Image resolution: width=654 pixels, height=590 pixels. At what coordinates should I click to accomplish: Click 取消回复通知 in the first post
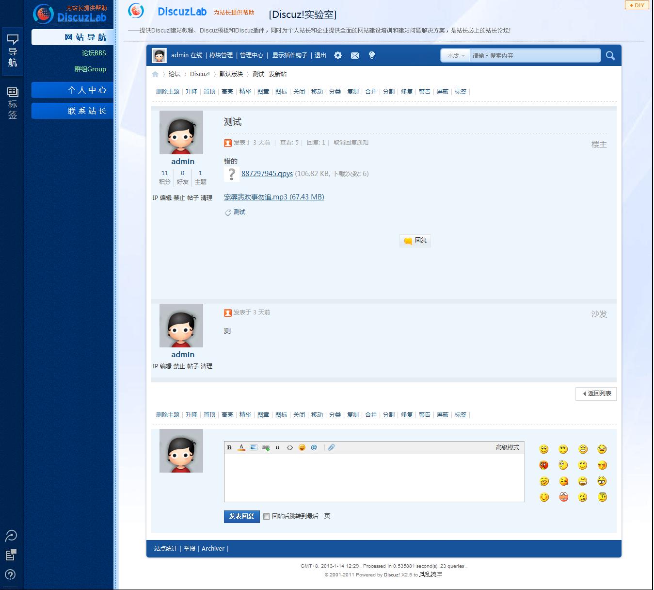[351, 143]
